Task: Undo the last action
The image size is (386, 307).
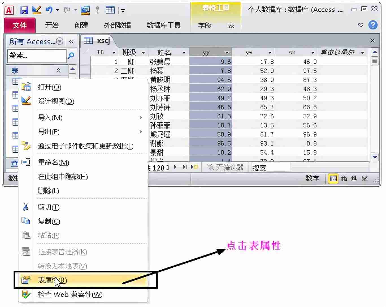Action: pos(49,10)
